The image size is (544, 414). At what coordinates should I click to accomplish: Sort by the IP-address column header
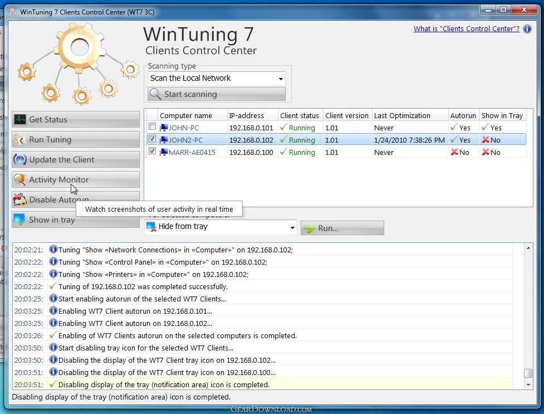253,116
